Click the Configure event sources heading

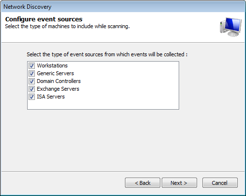point(44,19)
